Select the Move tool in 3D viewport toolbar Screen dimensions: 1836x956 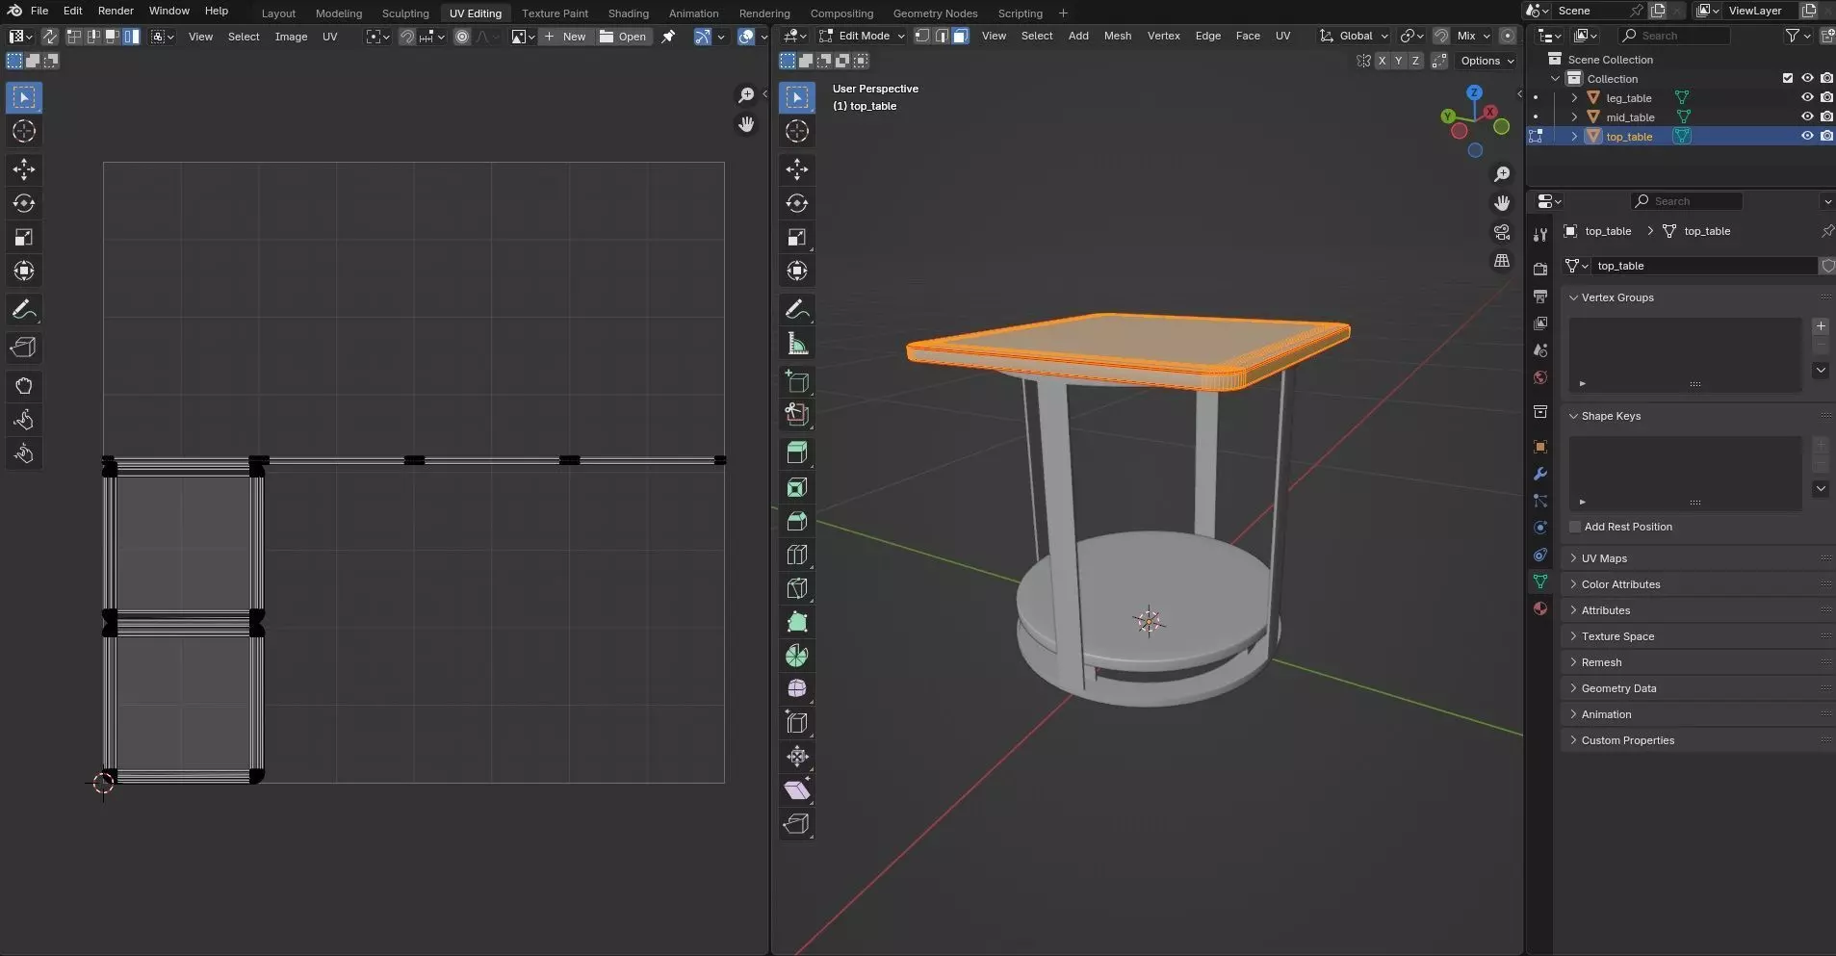pyautogui.click(x=797, y=170)
